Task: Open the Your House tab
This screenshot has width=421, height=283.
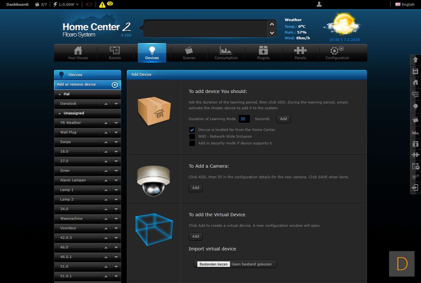Action: pyautogui.click(x=78, y=53)
